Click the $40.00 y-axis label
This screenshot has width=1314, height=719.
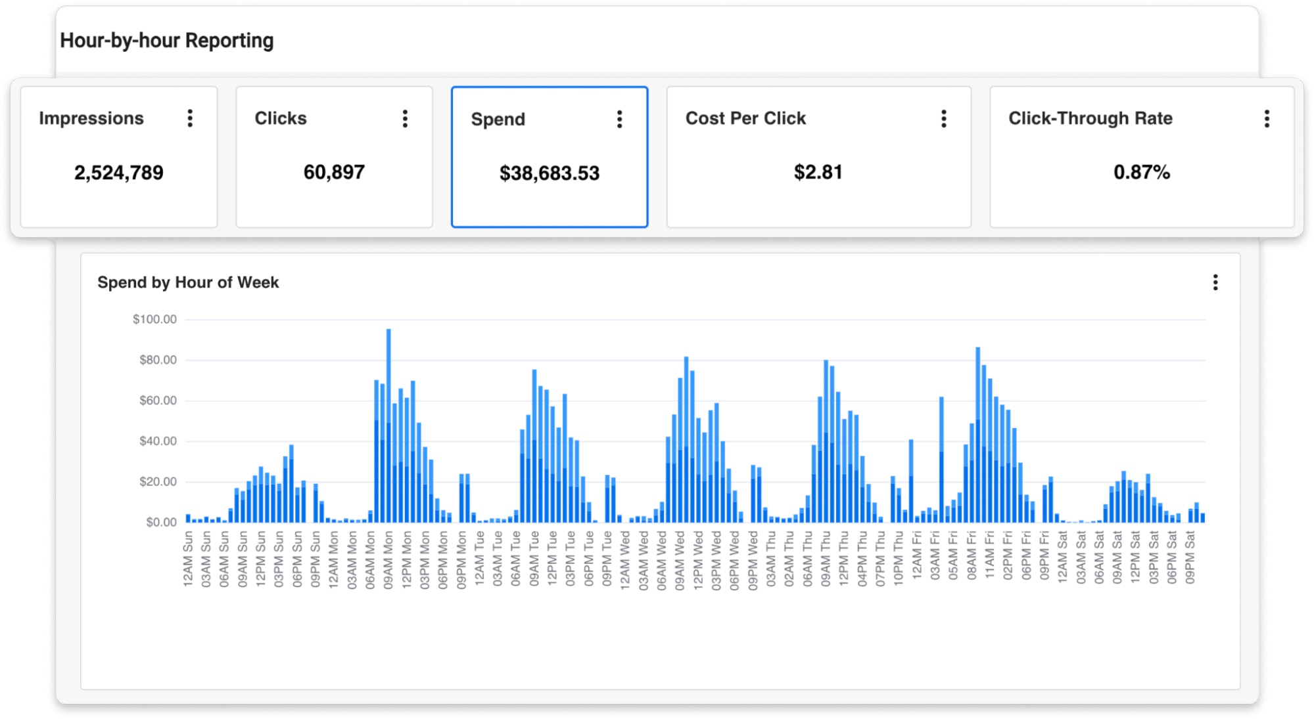coord(158,441)
